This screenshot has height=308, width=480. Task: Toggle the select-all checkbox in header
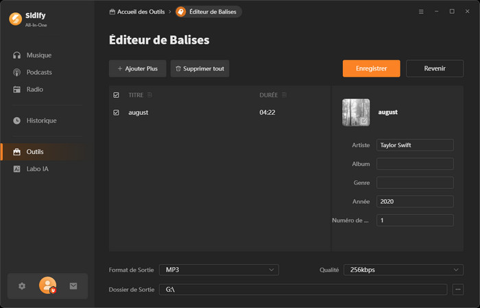pos(116,95)
